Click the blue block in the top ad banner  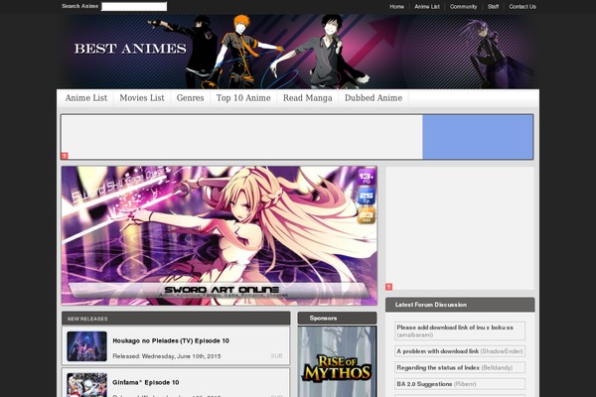coord(478,137)
